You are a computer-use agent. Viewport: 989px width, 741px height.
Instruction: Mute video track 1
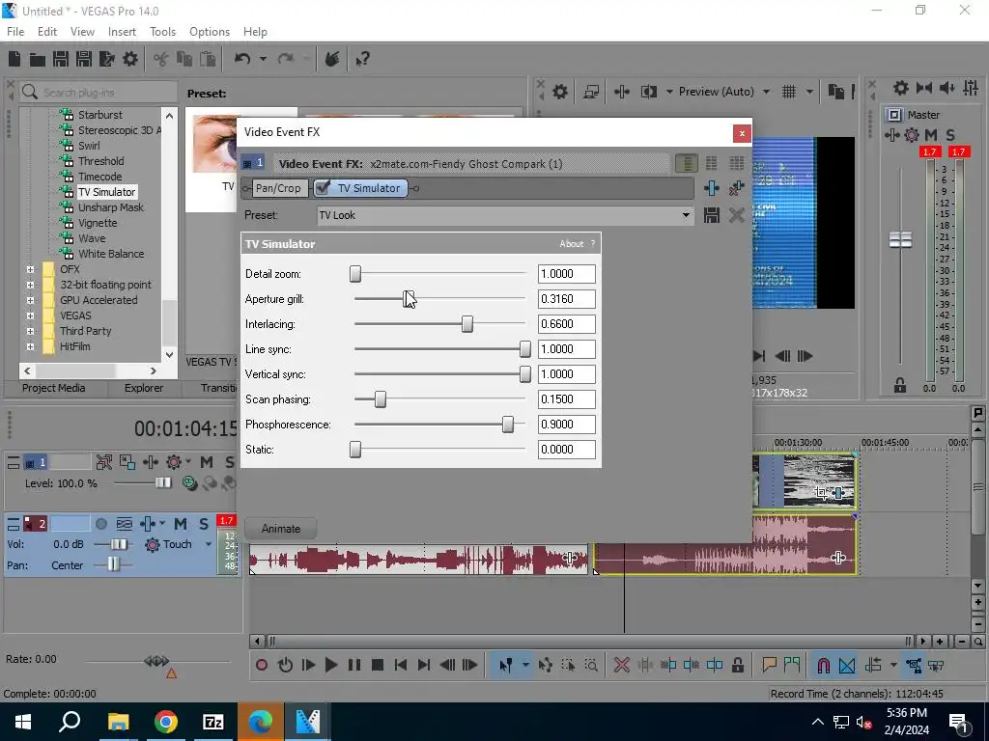coord(207,462)
